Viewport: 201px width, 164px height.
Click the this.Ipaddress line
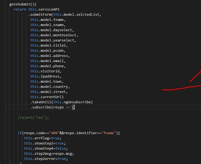coord(46,76)
